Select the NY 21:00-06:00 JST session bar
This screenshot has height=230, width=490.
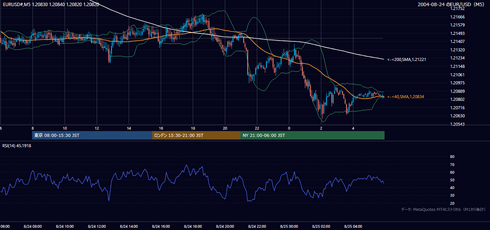pos(312,135)
